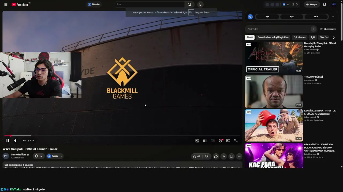343x192 pixels.
Task: Toggle autoplay switch in player
Action: (x=204, y=141)
